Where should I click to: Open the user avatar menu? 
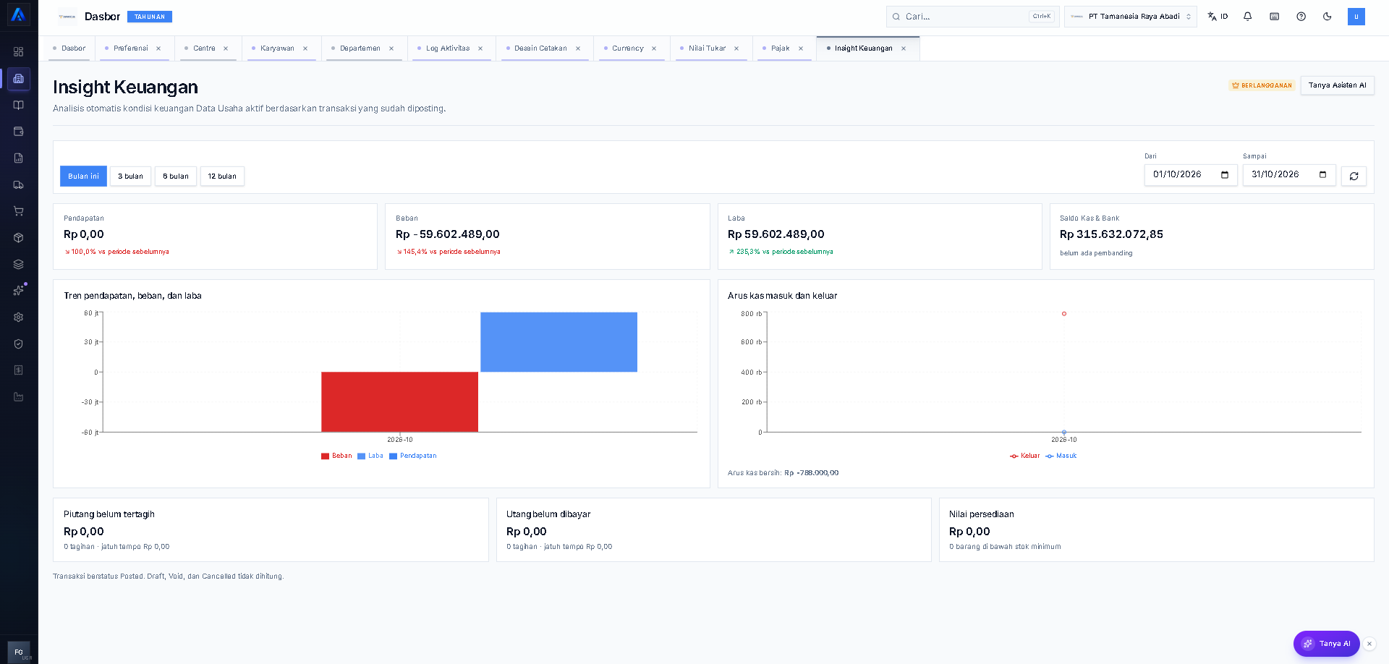[1356, 16]
